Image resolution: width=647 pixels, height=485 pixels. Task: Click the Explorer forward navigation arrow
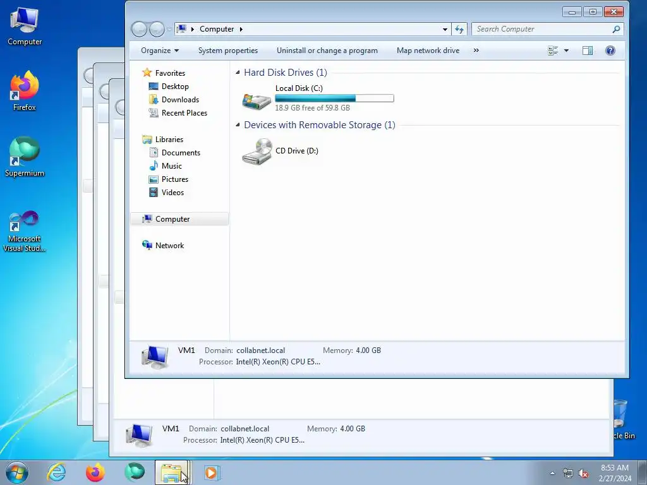click(157, 29)
